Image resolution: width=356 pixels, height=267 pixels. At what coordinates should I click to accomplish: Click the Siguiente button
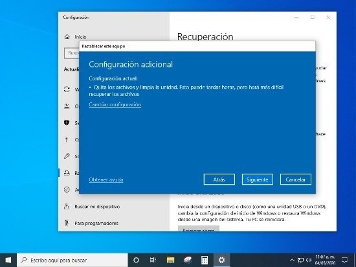(257, 180)
